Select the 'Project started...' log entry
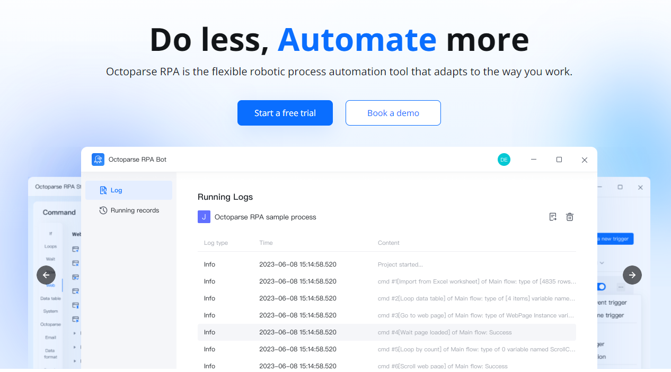 pyautogui.click(x=387, y=264)
